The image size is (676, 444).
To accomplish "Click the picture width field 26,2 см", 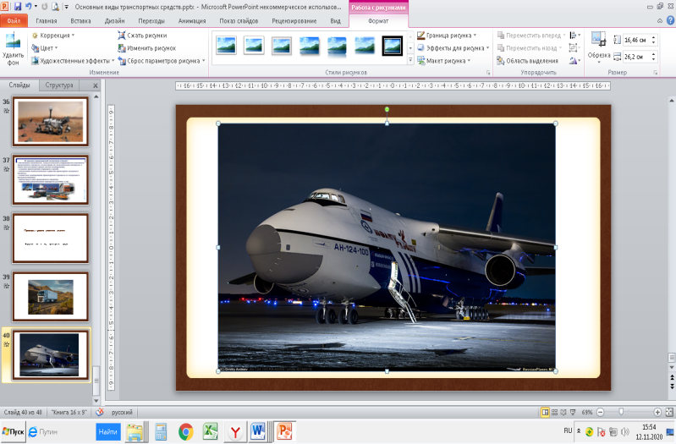I will [636, 57].
